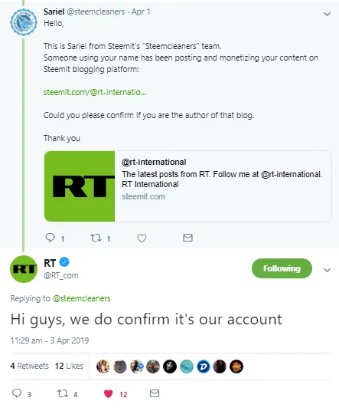339x411 pixels.
Task: Open the chevron menu on Sariel's tweet
Action: tap(327, 14)
